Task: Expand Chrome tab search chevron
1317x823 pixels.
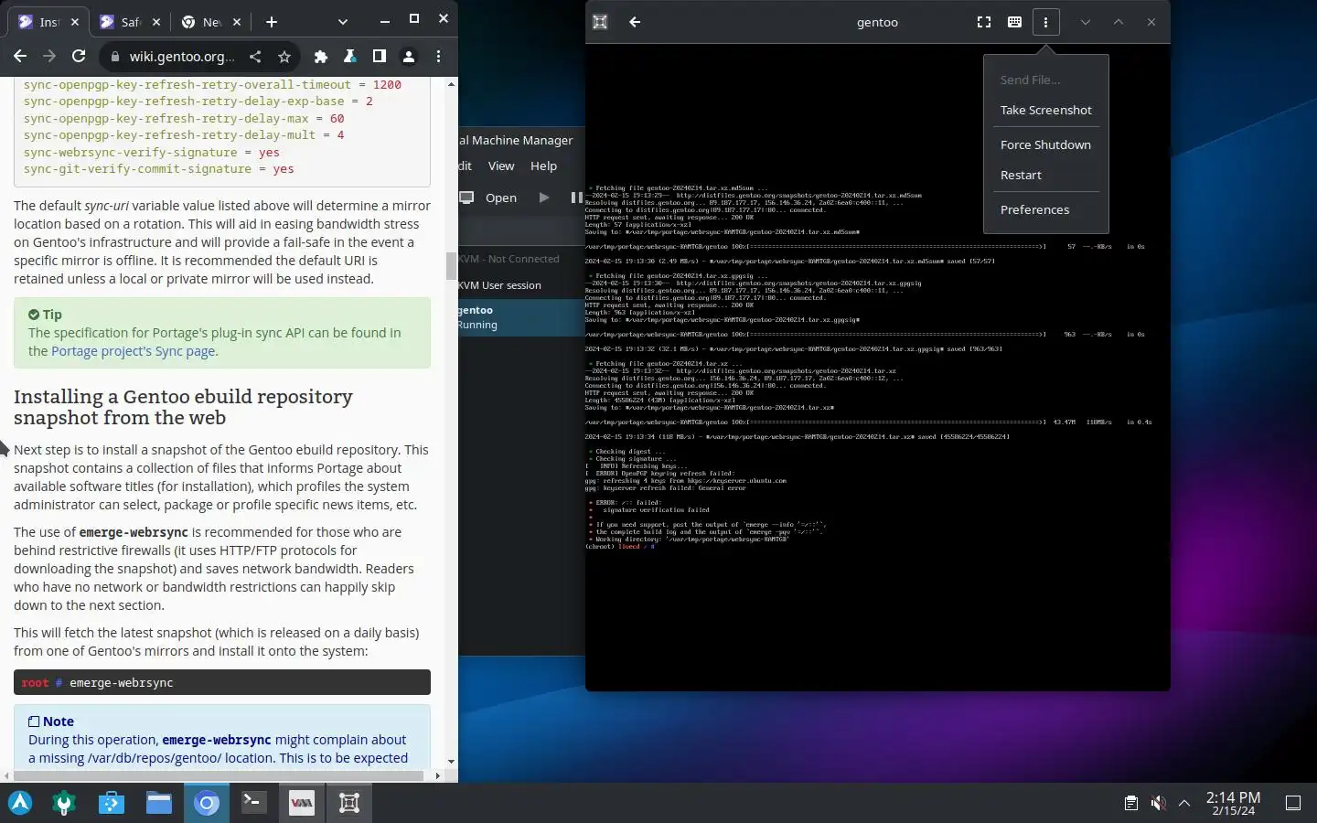Action: [342, 22]
